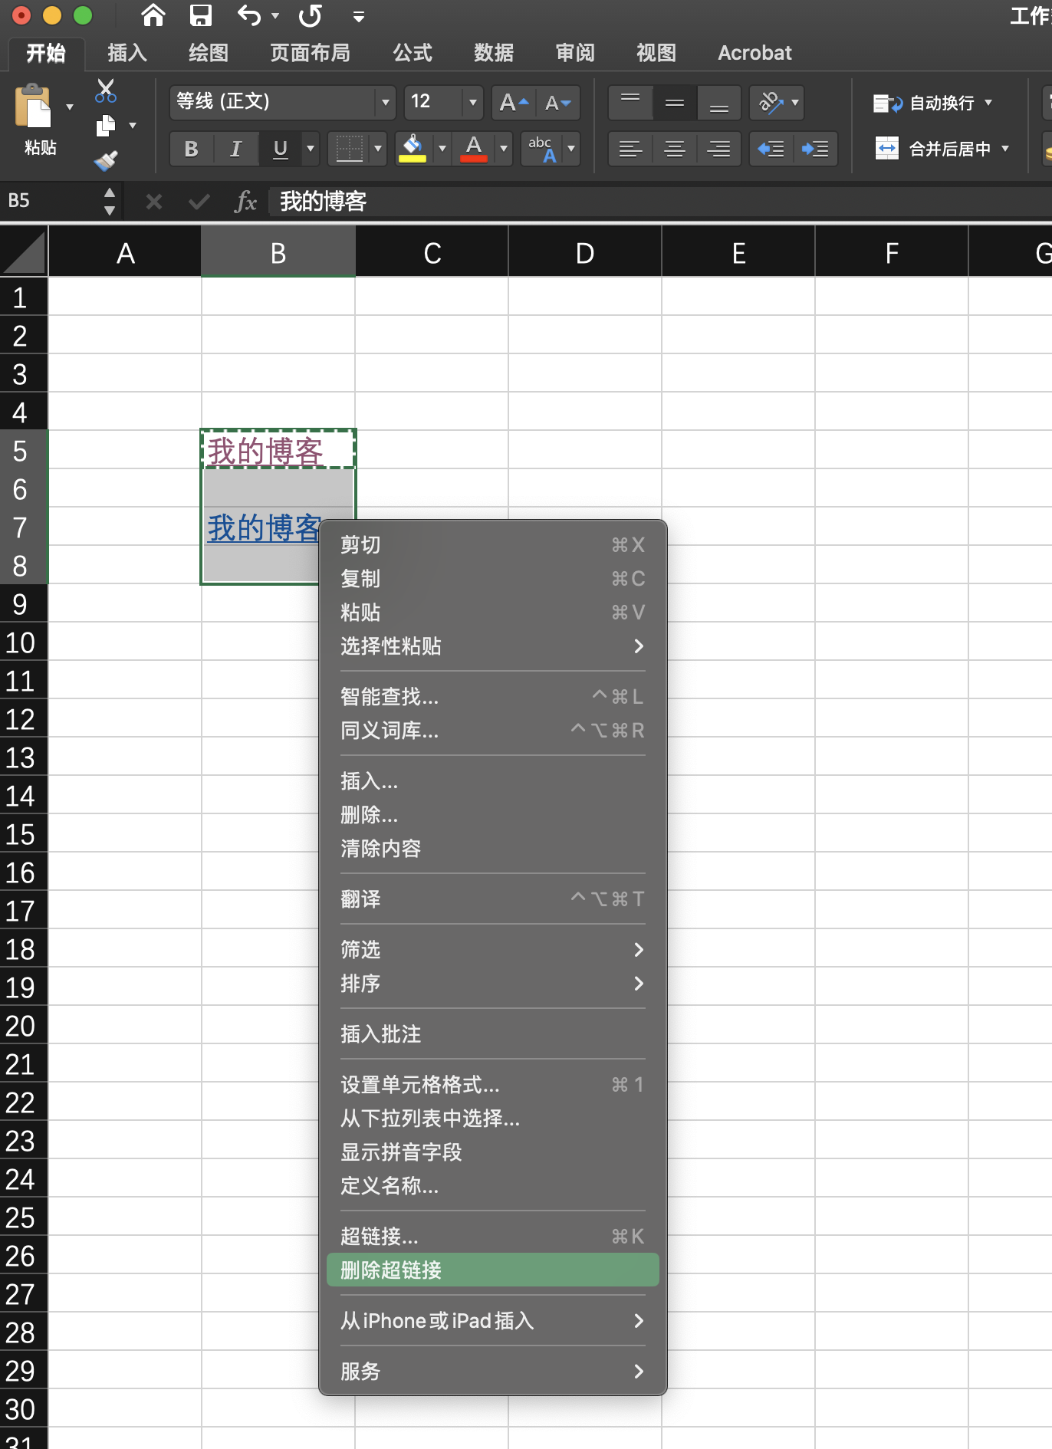Toggle Italic formatting
This screenshot has height=1449, width=1052.
click(x=236, y=149)
